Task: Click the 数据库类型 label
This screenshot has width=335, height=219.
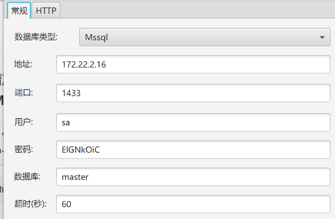Action: 36,37
